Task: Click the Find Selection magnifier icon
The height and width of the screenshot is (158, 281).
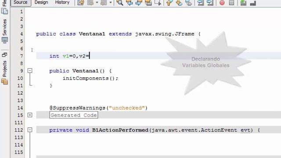Action: pyautogui.click(x=120, y=3)
